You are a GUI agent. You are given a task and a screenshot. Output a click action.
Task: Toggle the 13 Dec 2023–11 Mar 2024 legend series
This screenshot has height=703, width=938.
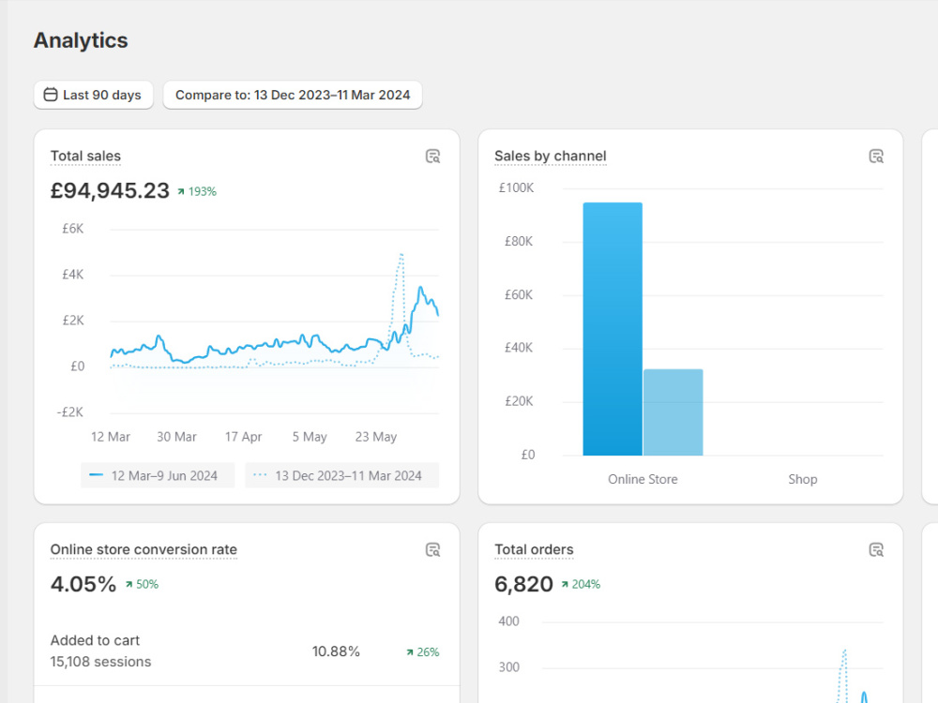click(342, 476)
